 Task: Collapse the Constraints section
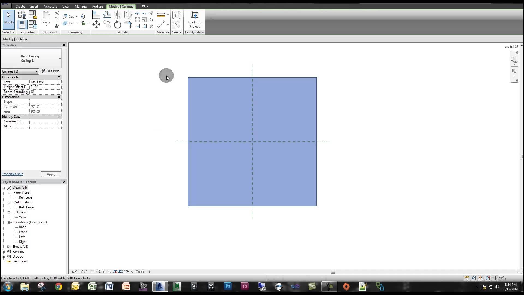(x=59, y=77)
